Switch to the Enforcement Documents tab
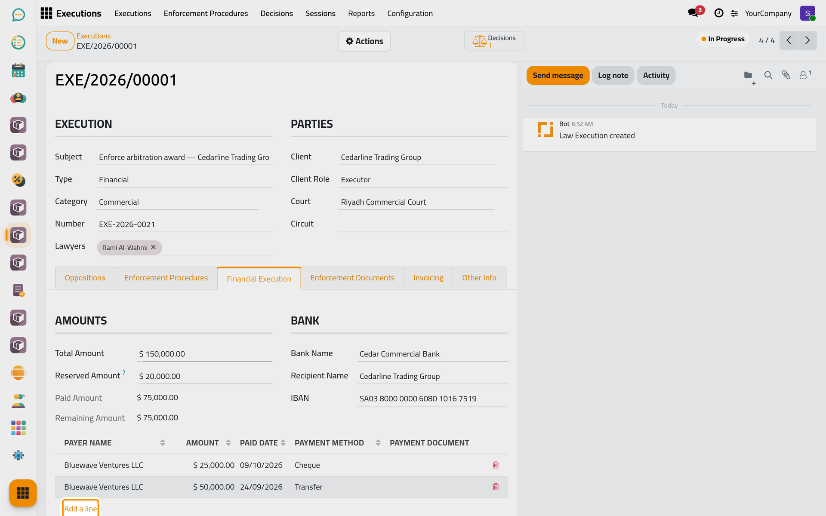The height and width of the screenshot is (516, 826). tap(352, 278)
